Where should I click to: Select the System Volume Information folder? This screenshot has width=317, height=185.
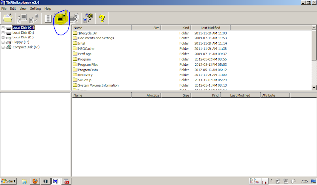tap(98, 85)
